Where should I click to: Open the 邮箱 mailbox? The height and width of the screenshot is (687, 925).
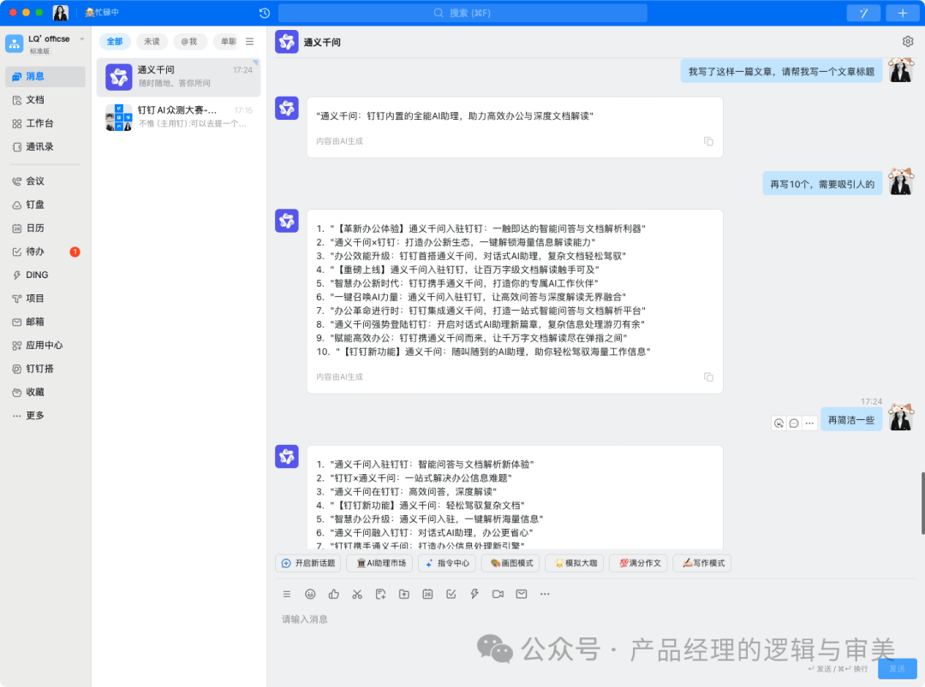point(45,323)
